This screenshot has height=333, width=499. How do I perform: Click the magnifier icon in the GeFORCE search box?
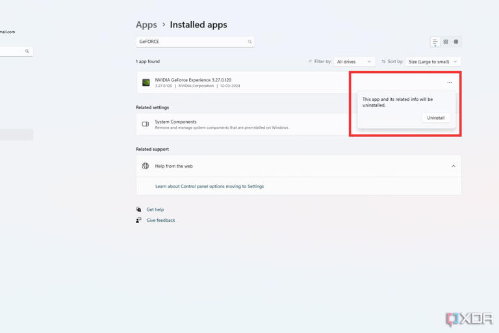pos(249,42)
